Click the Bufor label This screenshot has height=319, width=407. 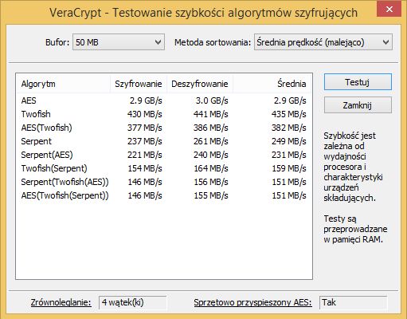(57, 42)
